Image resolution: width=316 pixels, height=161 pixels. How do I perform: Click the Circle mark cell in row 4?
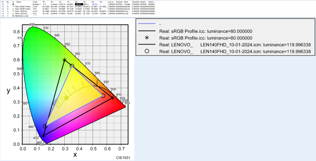tap(126, 11)
